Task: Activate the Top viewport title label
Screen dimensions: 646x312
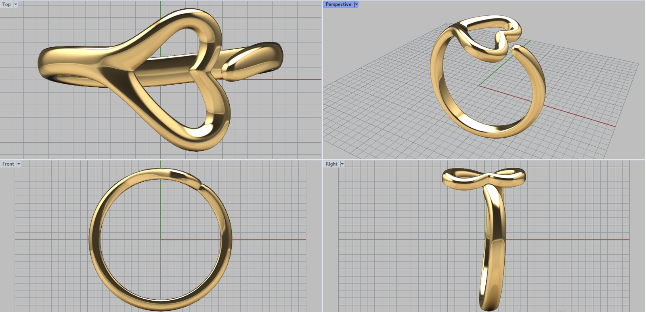Action: 6,4
